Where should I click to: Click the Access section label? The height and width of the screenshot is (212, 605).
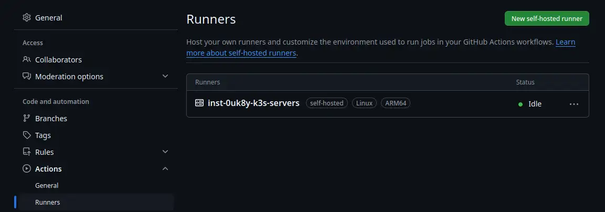(x=33, y=43)
